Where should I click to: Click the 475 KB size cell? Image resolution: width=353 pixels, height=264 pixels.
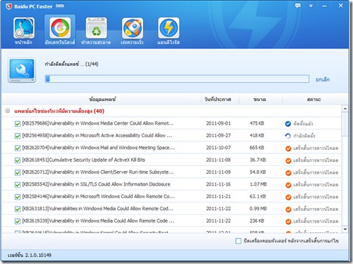point(257,123)
